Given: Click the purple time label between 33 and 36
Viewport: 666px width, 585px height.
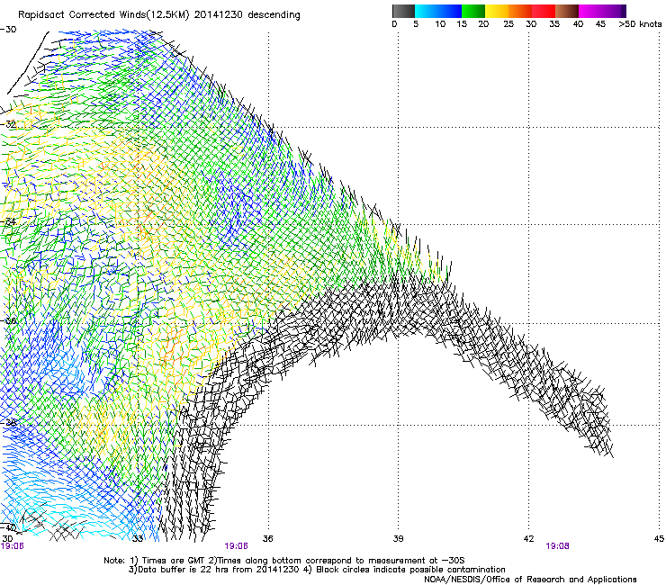Looking at the screenshot, I should tap(236, 546).
